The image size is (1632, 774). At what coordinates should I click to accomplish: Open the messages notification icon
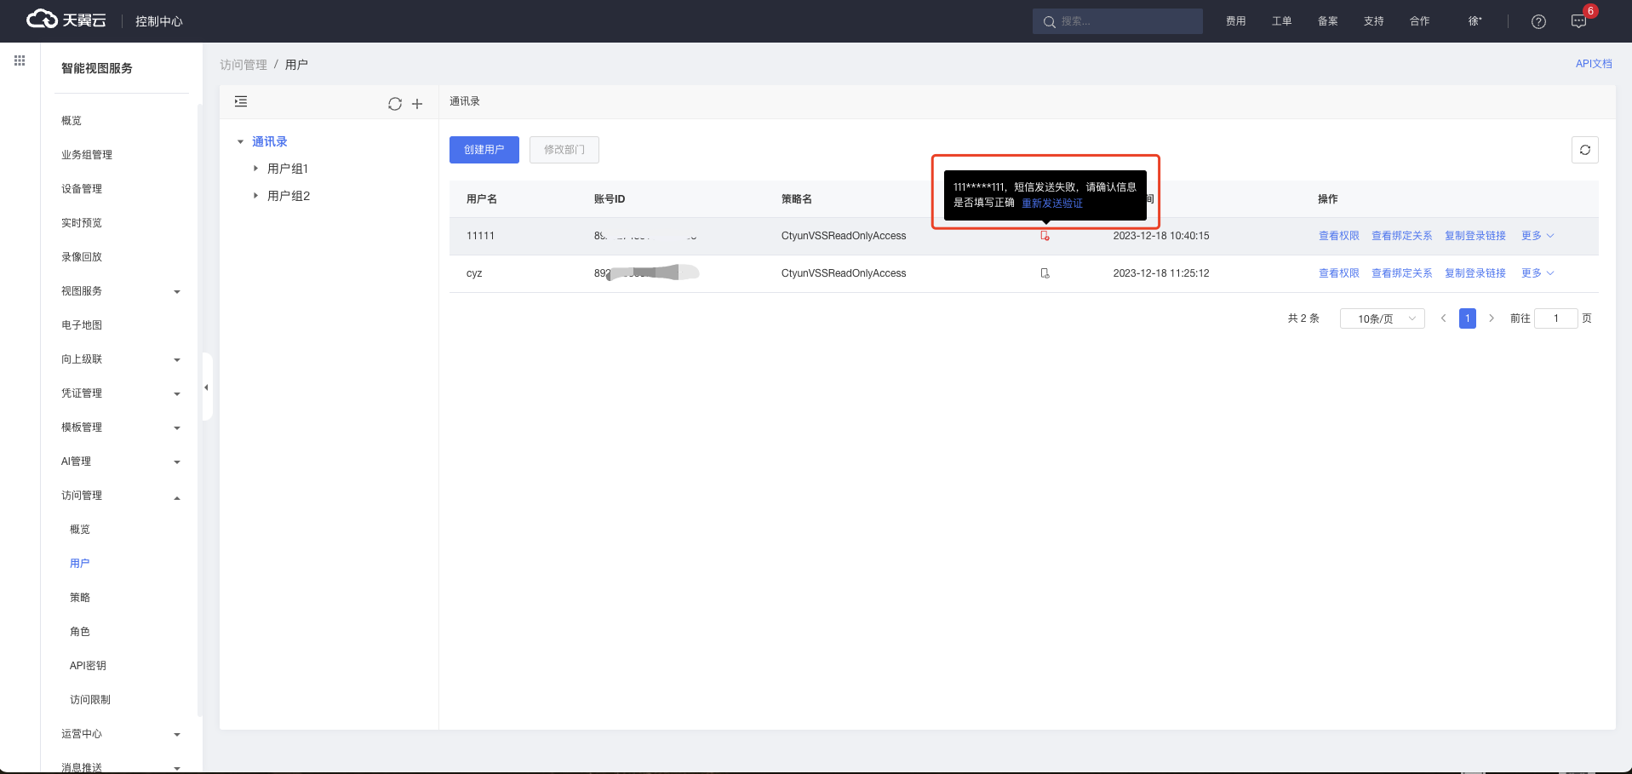(x=1578, y=22)
